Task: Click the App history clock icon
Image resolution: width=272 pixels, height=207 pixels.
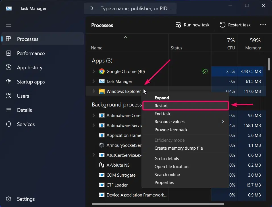Action: coord(8,67)
